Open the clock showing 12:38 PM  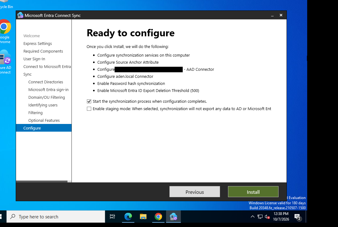coord(281,217)
